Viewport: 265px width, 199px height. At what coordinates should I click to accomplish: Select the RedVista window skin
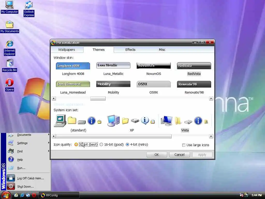pyautogui.click(x=194, y=69)
